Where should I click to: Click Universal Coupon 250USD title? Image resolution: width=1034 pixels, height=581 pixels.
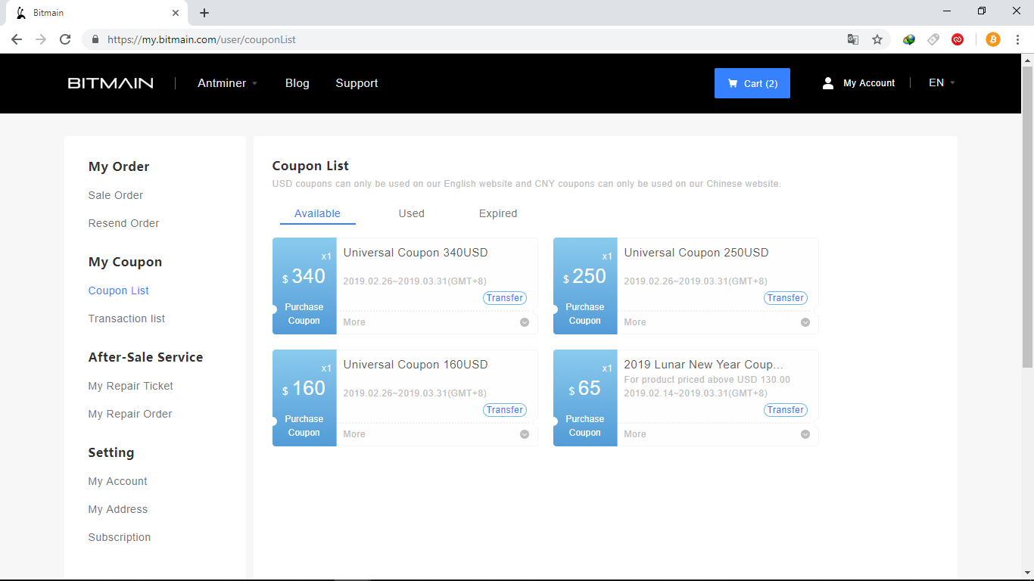click(696, 253)
